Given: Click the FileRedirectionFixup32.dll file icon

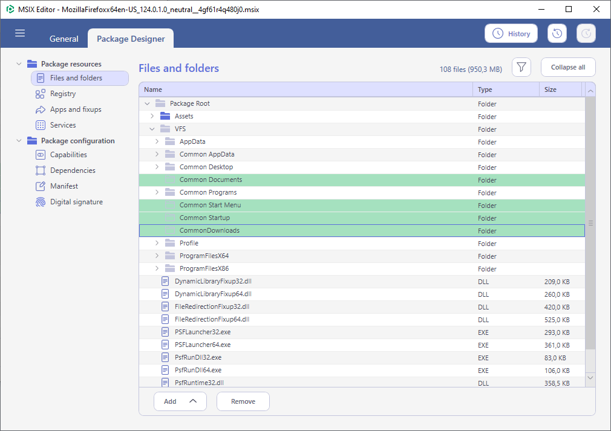Looking at the screenshot, I should 165,306.
